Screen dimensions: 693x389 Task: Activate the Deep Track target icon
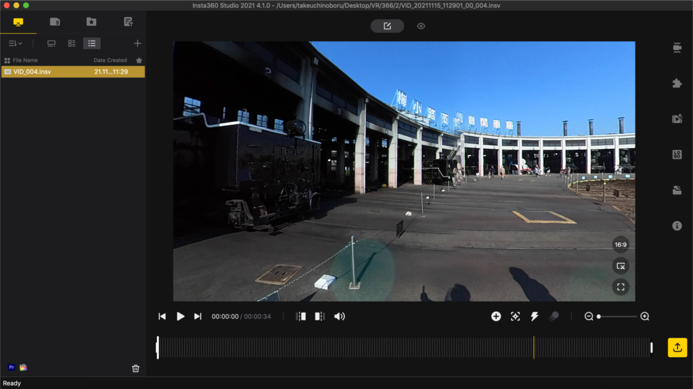[x=515, y=316]
